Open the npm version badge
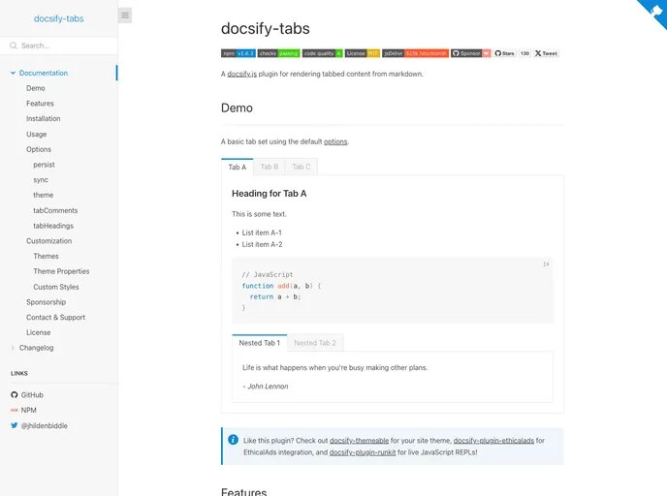Image resolution: width=667 pixels, height=496 pixels. (238, 53)
